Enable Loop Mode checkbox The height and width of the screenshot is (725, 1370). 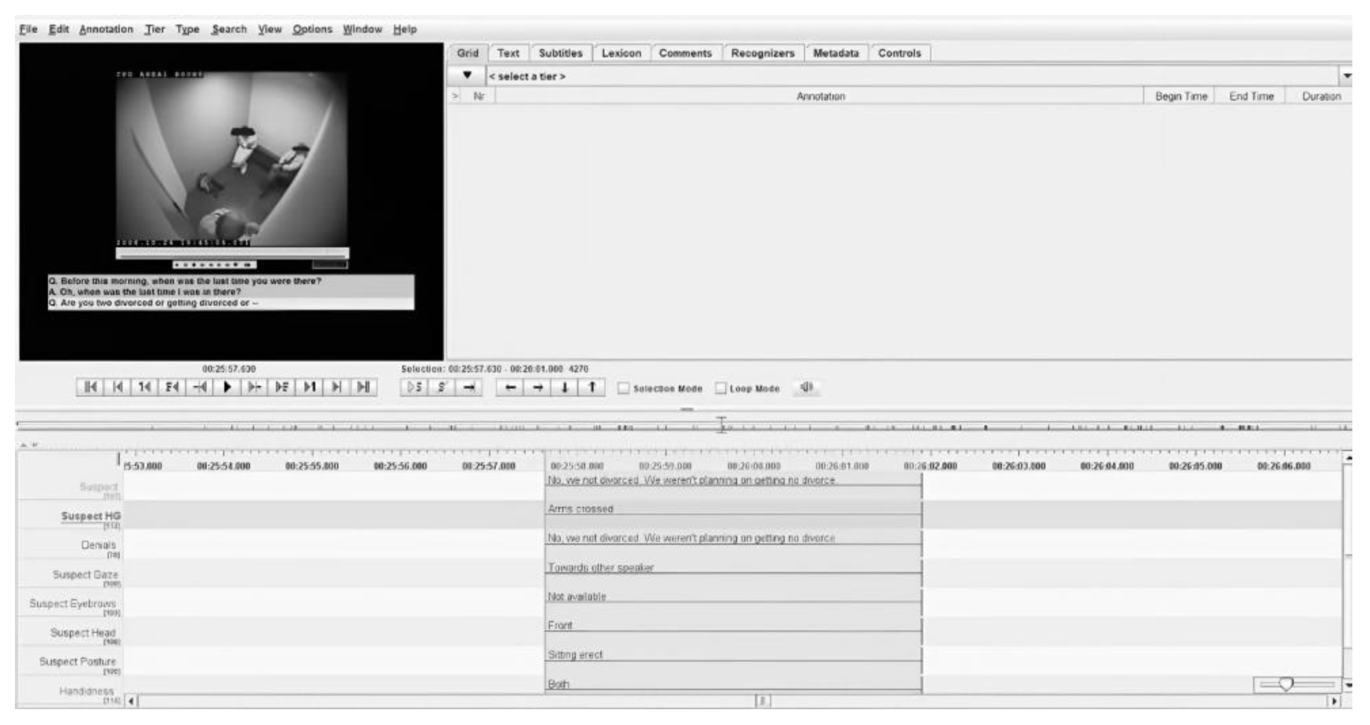[x=721, y=389]
